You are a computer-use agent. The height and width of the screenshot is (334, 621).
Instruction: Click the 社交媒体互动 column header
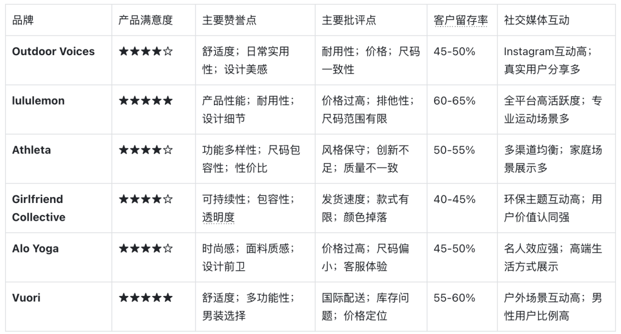tap(536, 20)
